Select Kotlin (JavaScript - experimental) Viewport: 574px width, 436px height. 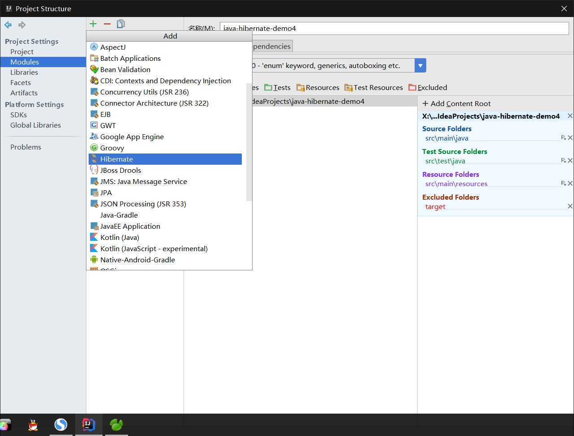pos(165,248)
